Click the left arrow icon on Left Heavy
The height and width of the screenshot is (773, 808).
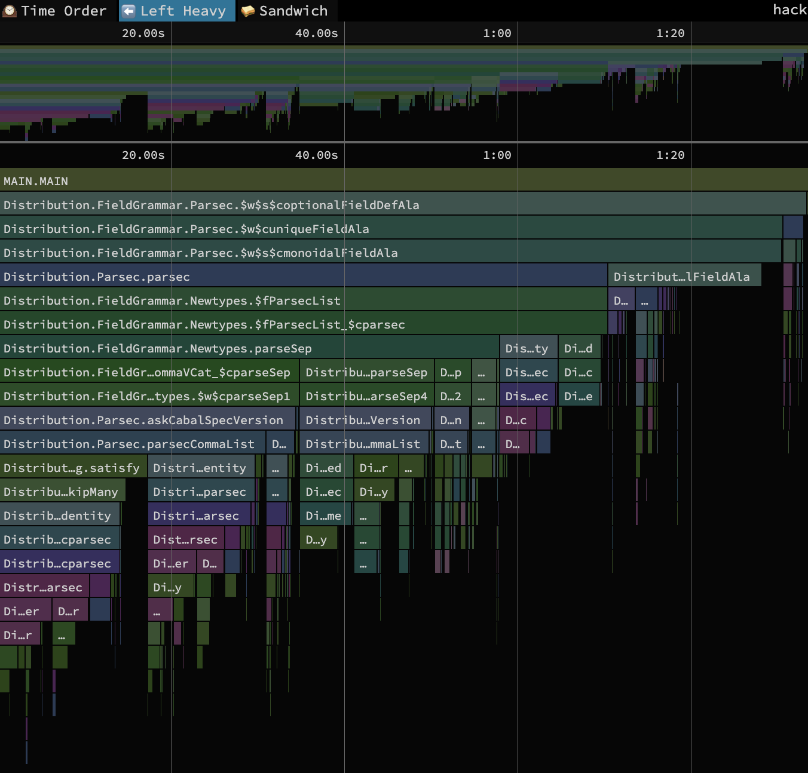pyautogui.click(x=128, y=11)
